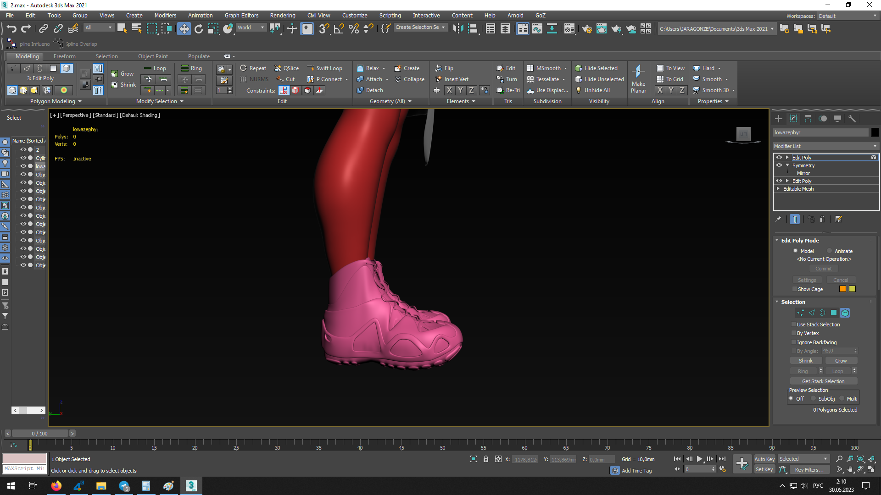This screenshot has width=881, height=495.
Task: Open the Rendering menu
Action: pyautogui.click(x=282, y=16)
